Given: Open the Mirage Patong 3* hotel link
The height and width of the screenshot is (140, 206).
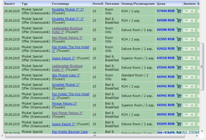Looking at the screenshot, I should point(64,104).
